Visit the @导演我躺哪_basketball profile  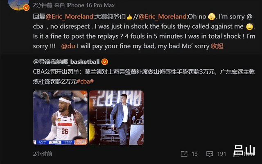coord(66,62)
